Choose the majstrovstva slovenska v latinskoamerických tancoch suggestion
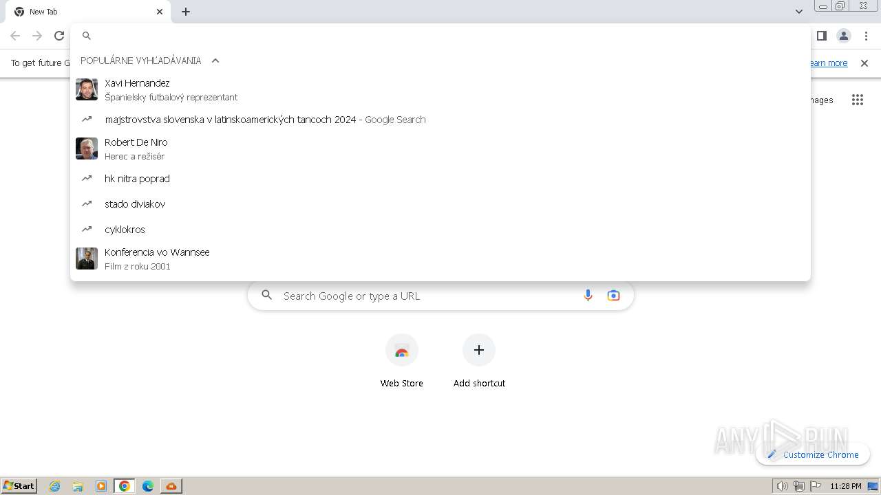881x495 pixels. (x=440, y=120)
